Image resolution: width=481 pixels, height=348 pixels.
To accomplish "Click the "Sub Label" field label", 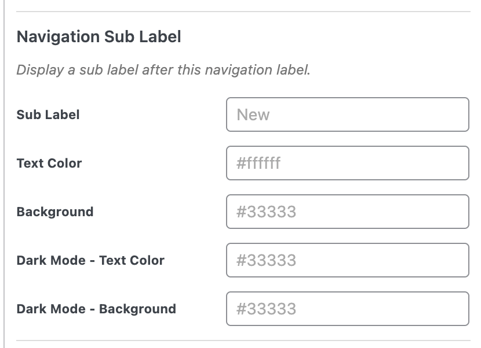I will [48, 114].
